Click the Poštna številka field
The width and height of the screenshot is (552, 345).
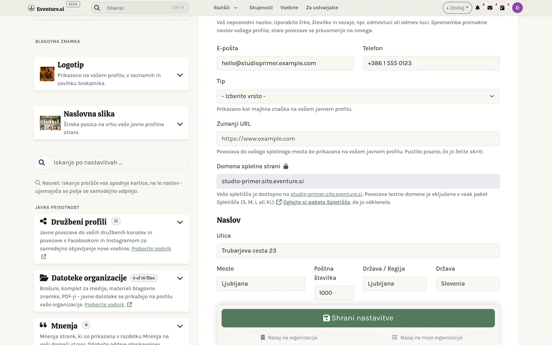coord(334,293)
